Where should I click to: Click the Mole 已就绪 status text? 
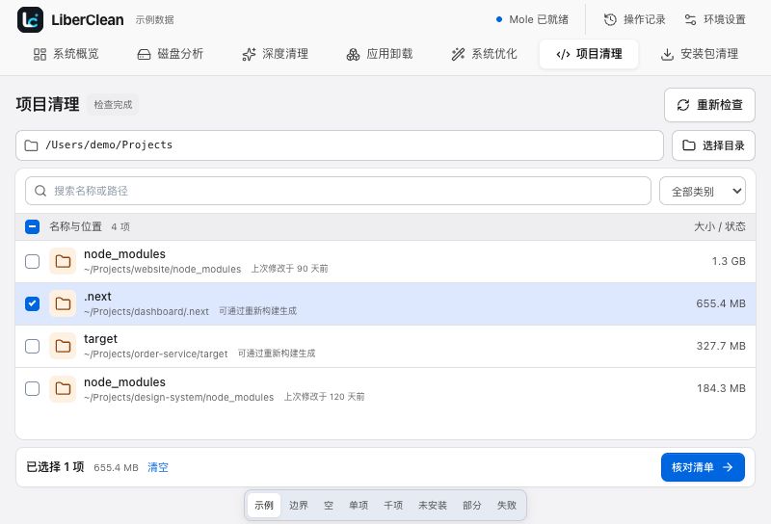(x=539, y=19)
